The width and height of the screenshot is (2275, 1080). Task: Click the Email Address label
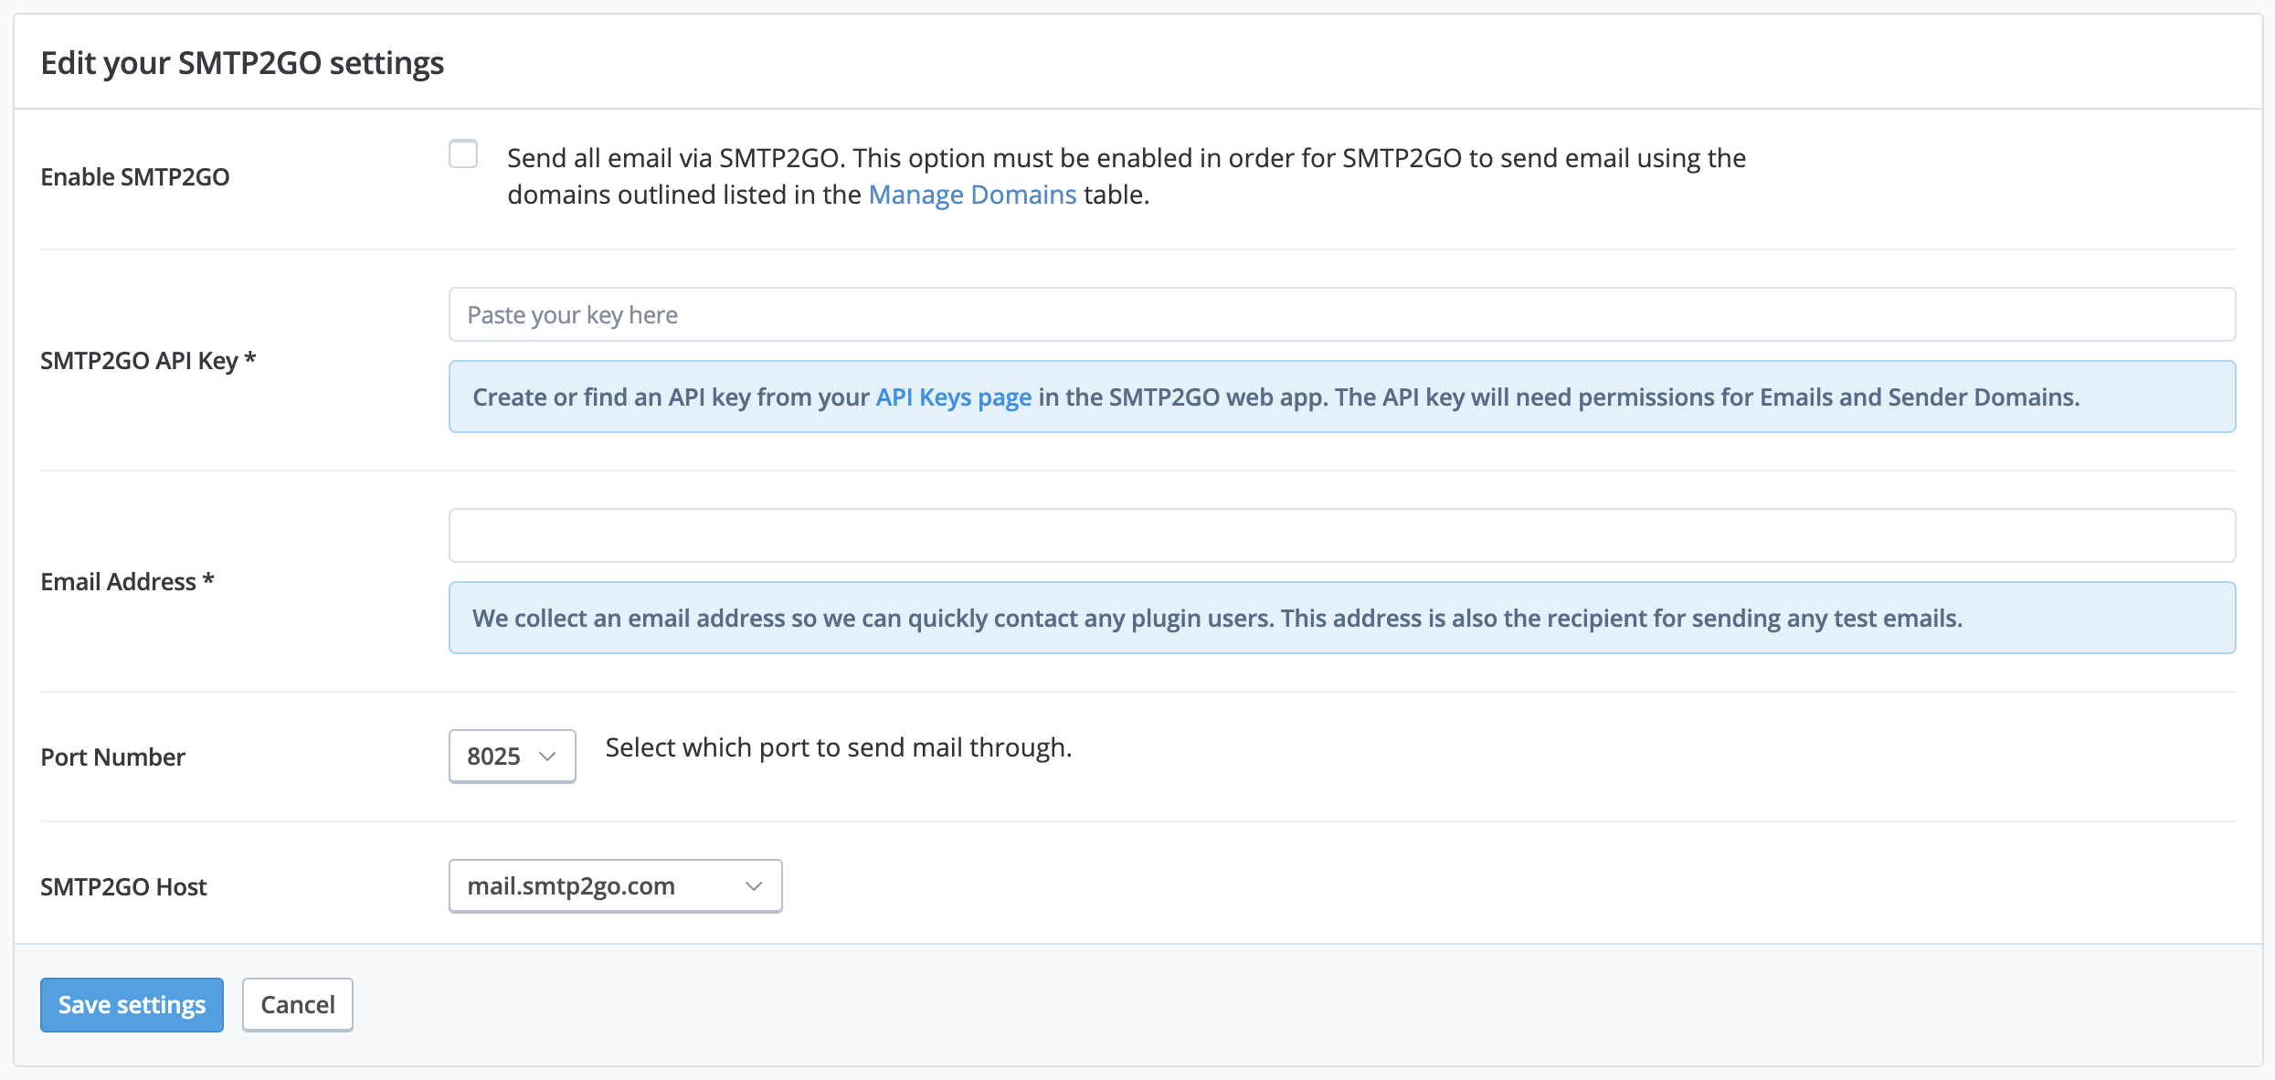(127, 581)
